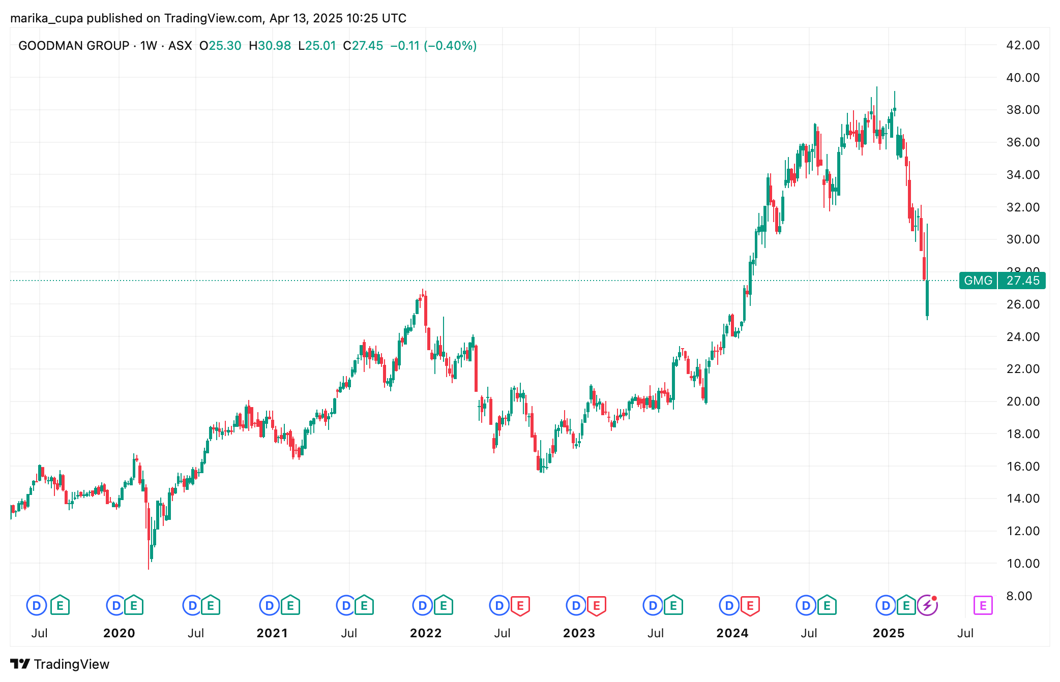Screen dimensions: 1060x682
Task: Click the 30.00 price axis label
Action: 1023,239
